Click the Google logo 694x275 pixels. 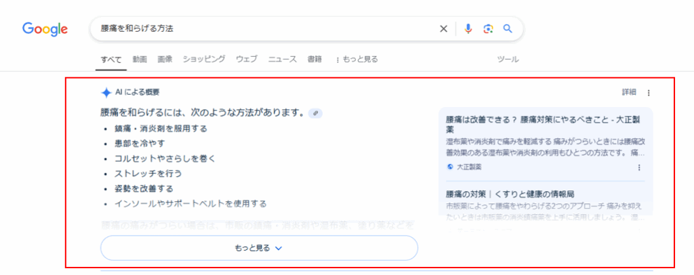click(45, 29)
